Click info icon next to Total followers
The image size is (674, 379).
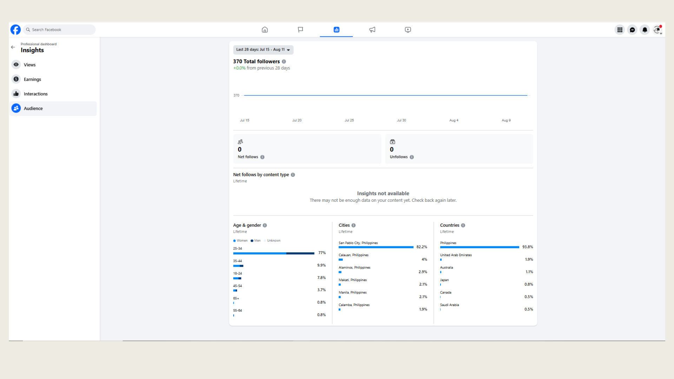click(284, 61)
